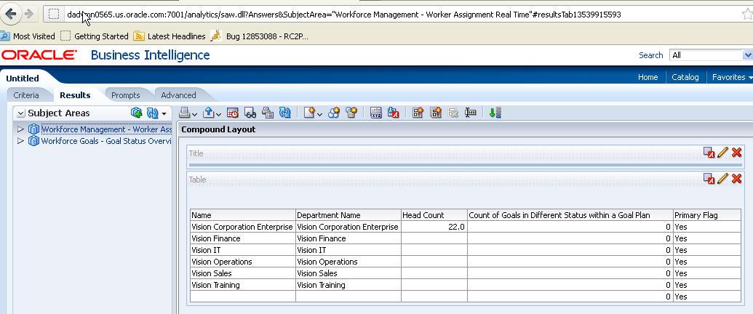Click Format Container icon on Title view

(x=709, y=152)
